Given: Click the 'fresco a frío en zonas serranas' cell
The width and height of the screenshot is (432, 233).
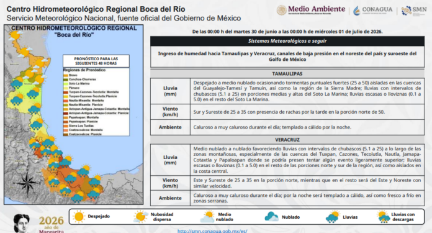Looking at the screenshot, I should pos(307,198).
